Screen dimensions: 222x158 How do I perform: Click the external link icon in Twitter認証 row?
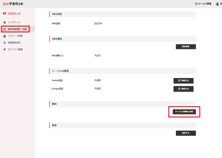179,81
